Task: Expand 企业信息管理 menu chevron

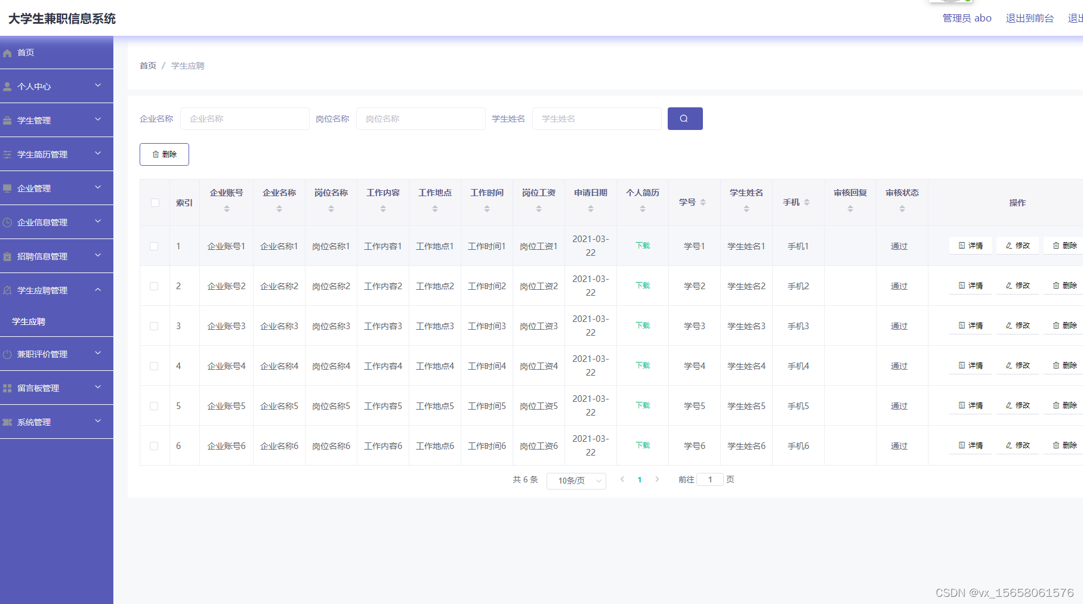Action: (x=98, y=222)
